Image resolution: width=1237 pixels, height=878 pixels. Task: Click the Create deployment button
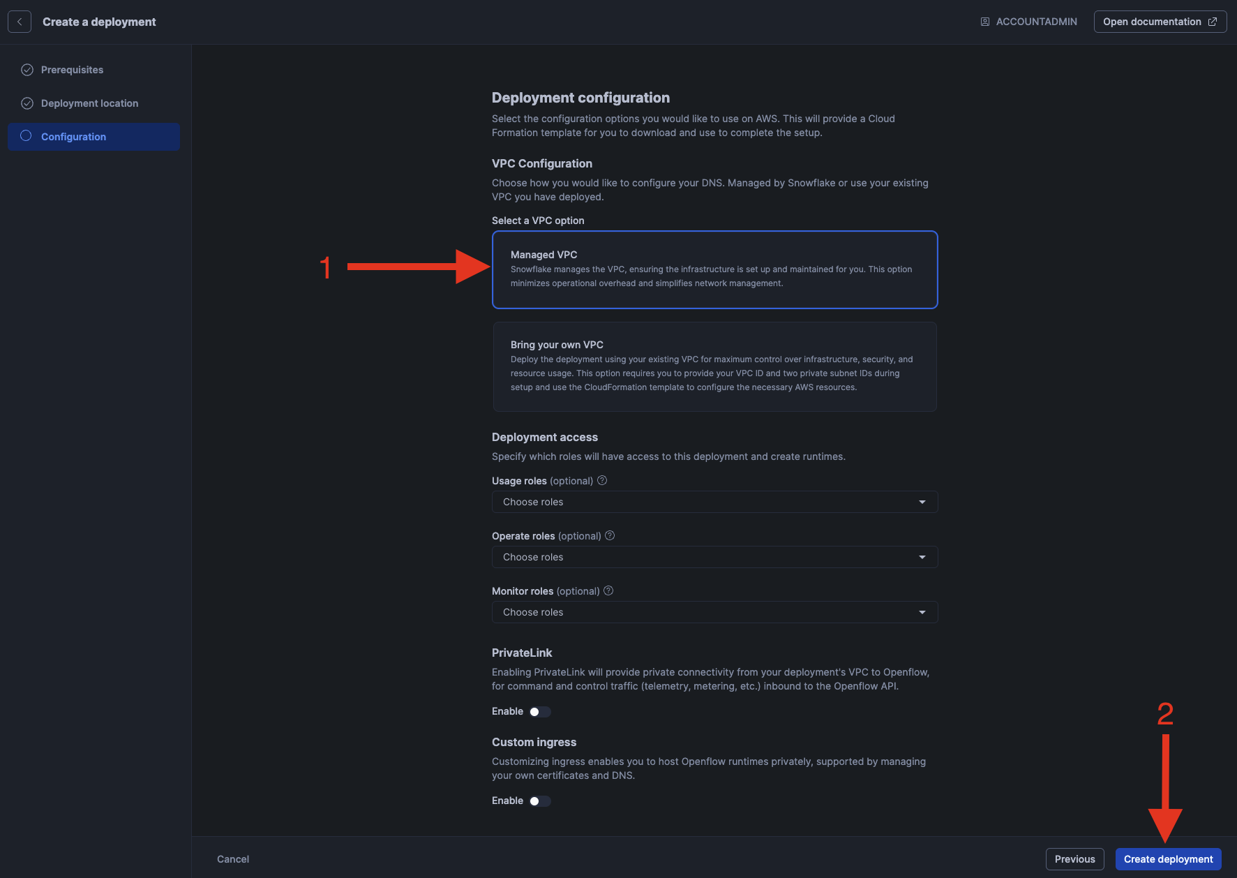[x=1168, y=859]
